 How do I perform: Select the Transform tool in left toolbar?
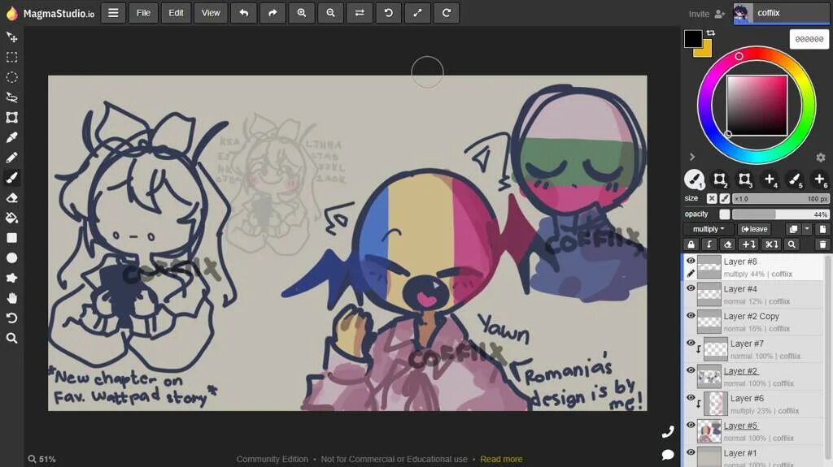click(x=11, y=117)
